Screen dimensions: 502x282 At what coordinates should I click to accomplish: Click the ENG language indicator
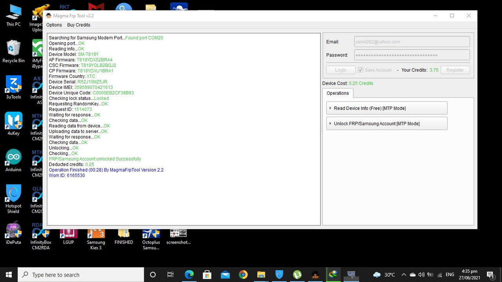(x=450, y=275)
